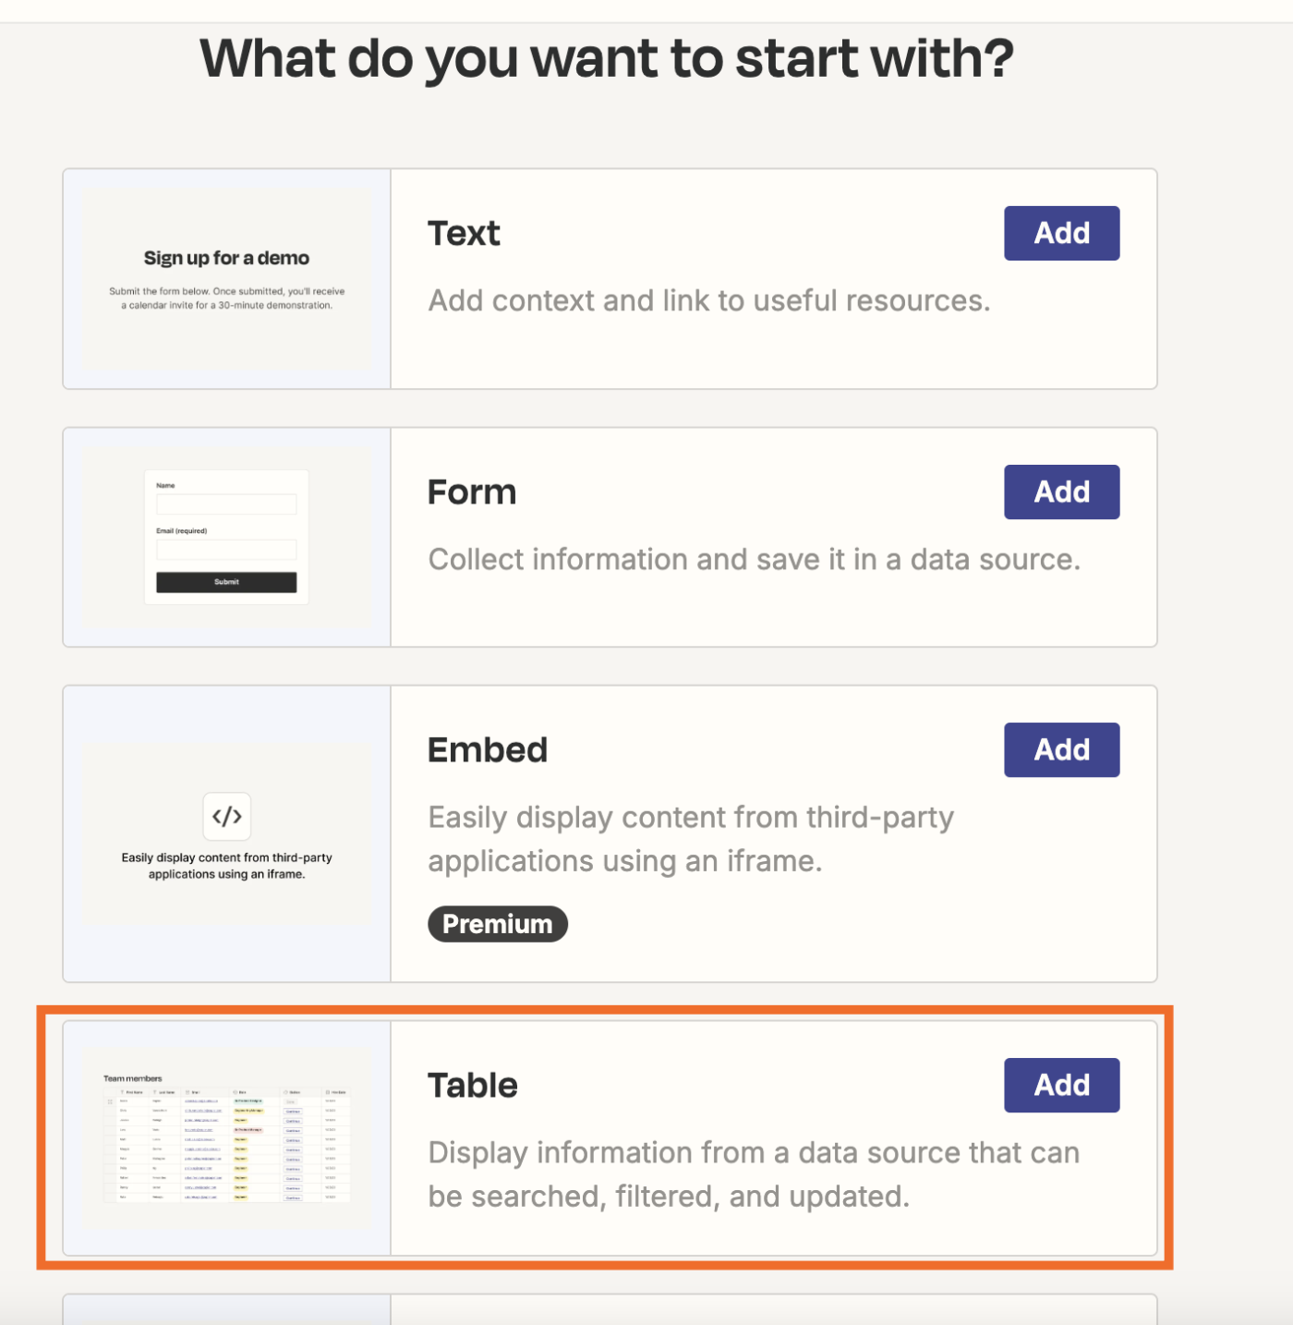Click the Embed card title
Image resolution: width=1293 pixels, height=1325 pixels.
coord(488,750)
